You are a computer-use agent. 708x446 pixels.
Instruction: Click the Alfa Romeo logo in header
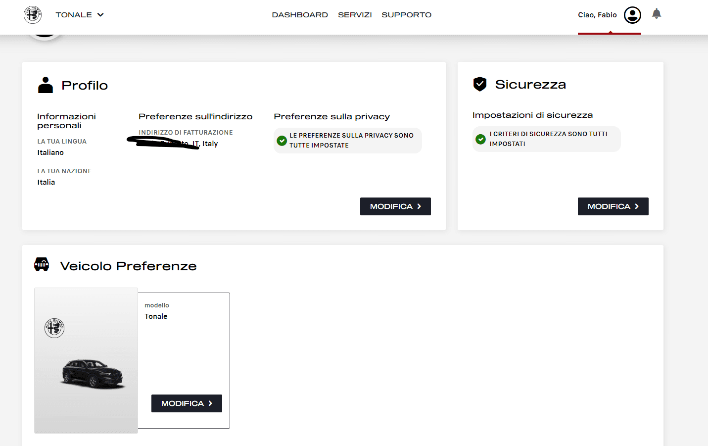coord(33,15)
